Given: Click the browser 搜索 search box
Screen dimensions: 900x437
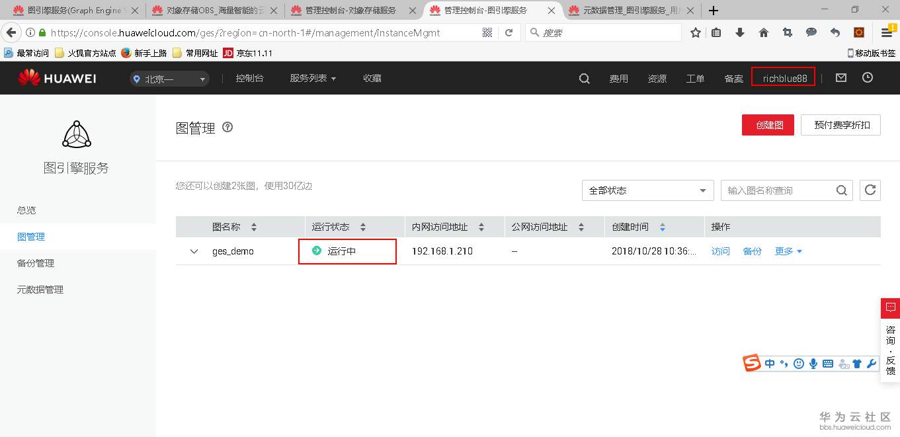Looking at the screenshot, I should pos(604,32).
